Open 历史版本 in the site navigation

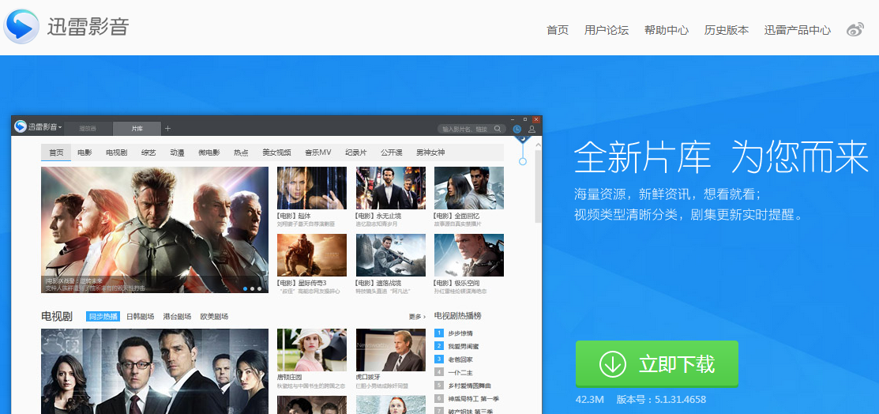coord(726,30)
